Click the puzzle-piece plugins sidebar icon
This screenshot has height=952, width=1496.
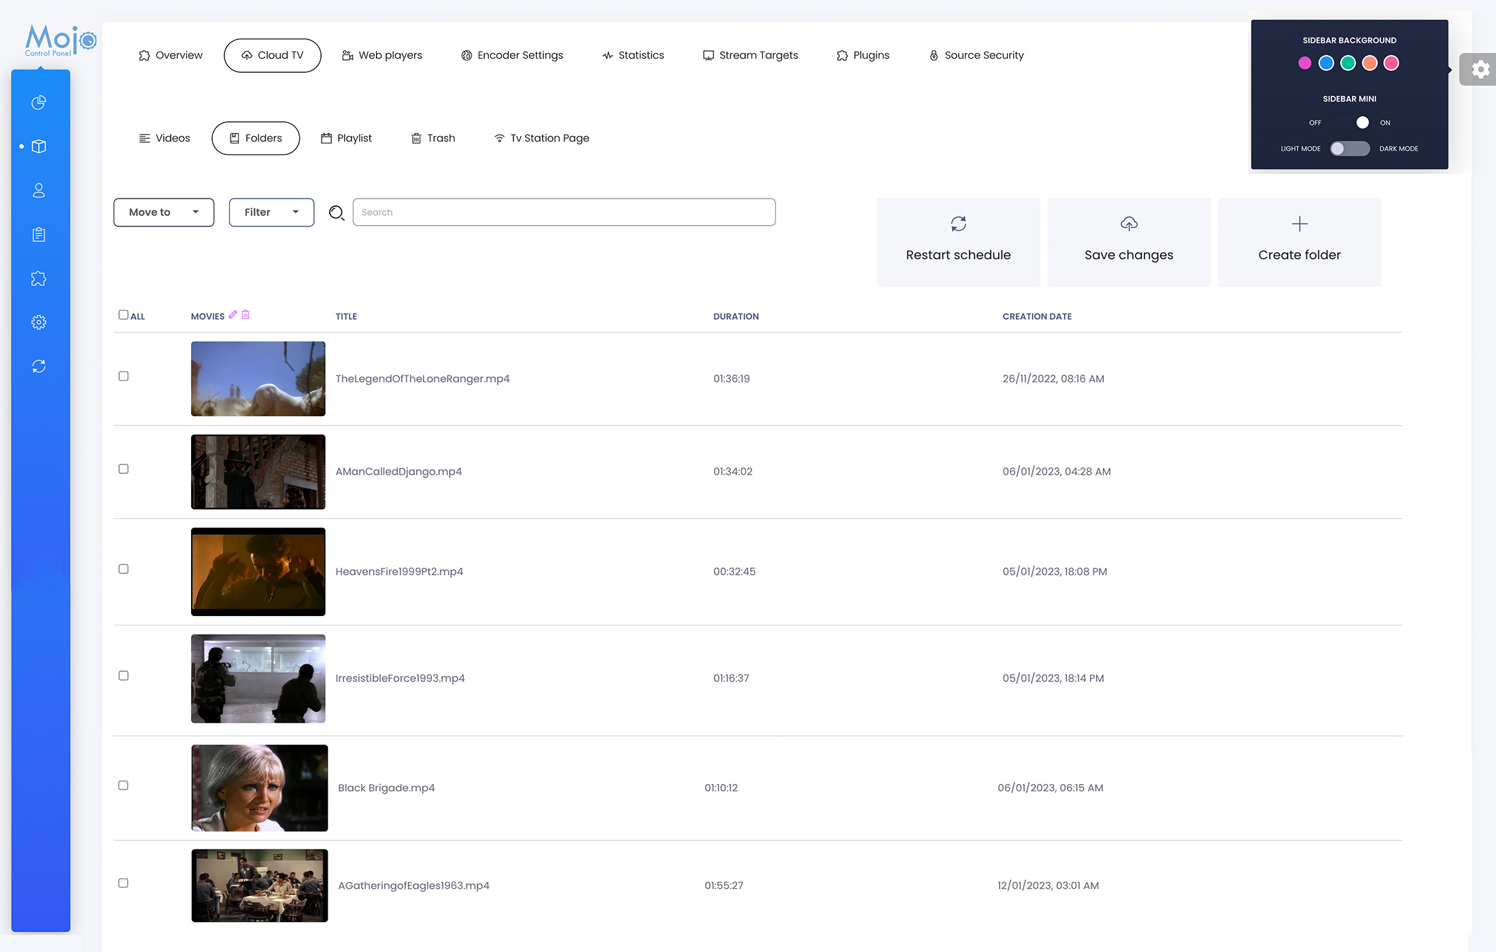[x=39, y=278]
